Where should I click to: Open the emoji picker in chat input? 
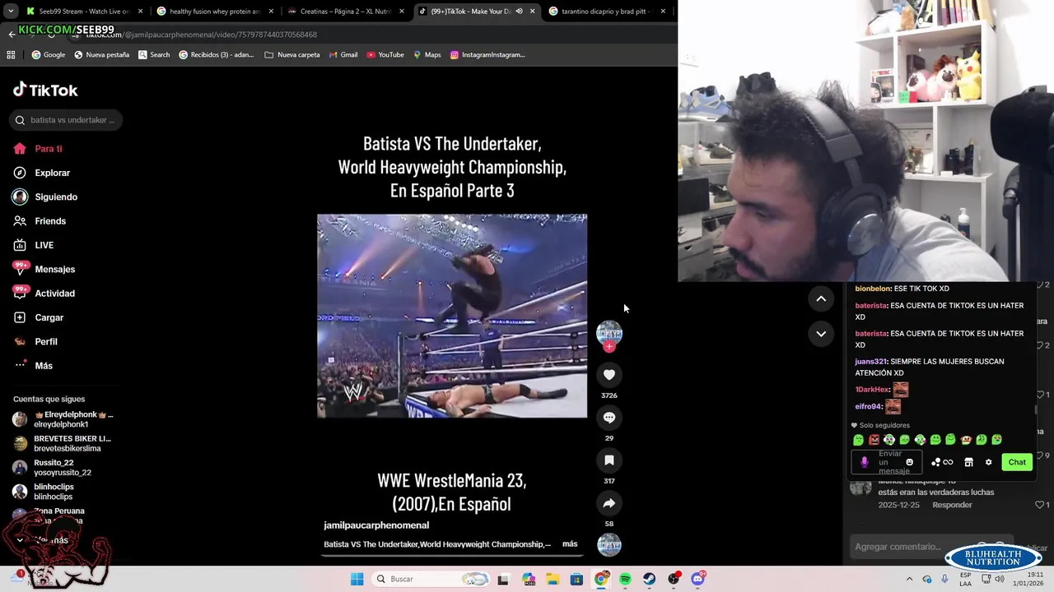909,462
